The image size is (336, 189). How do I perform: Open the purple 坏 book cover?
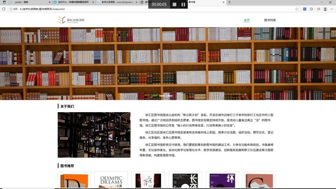(x=222, y=181)
